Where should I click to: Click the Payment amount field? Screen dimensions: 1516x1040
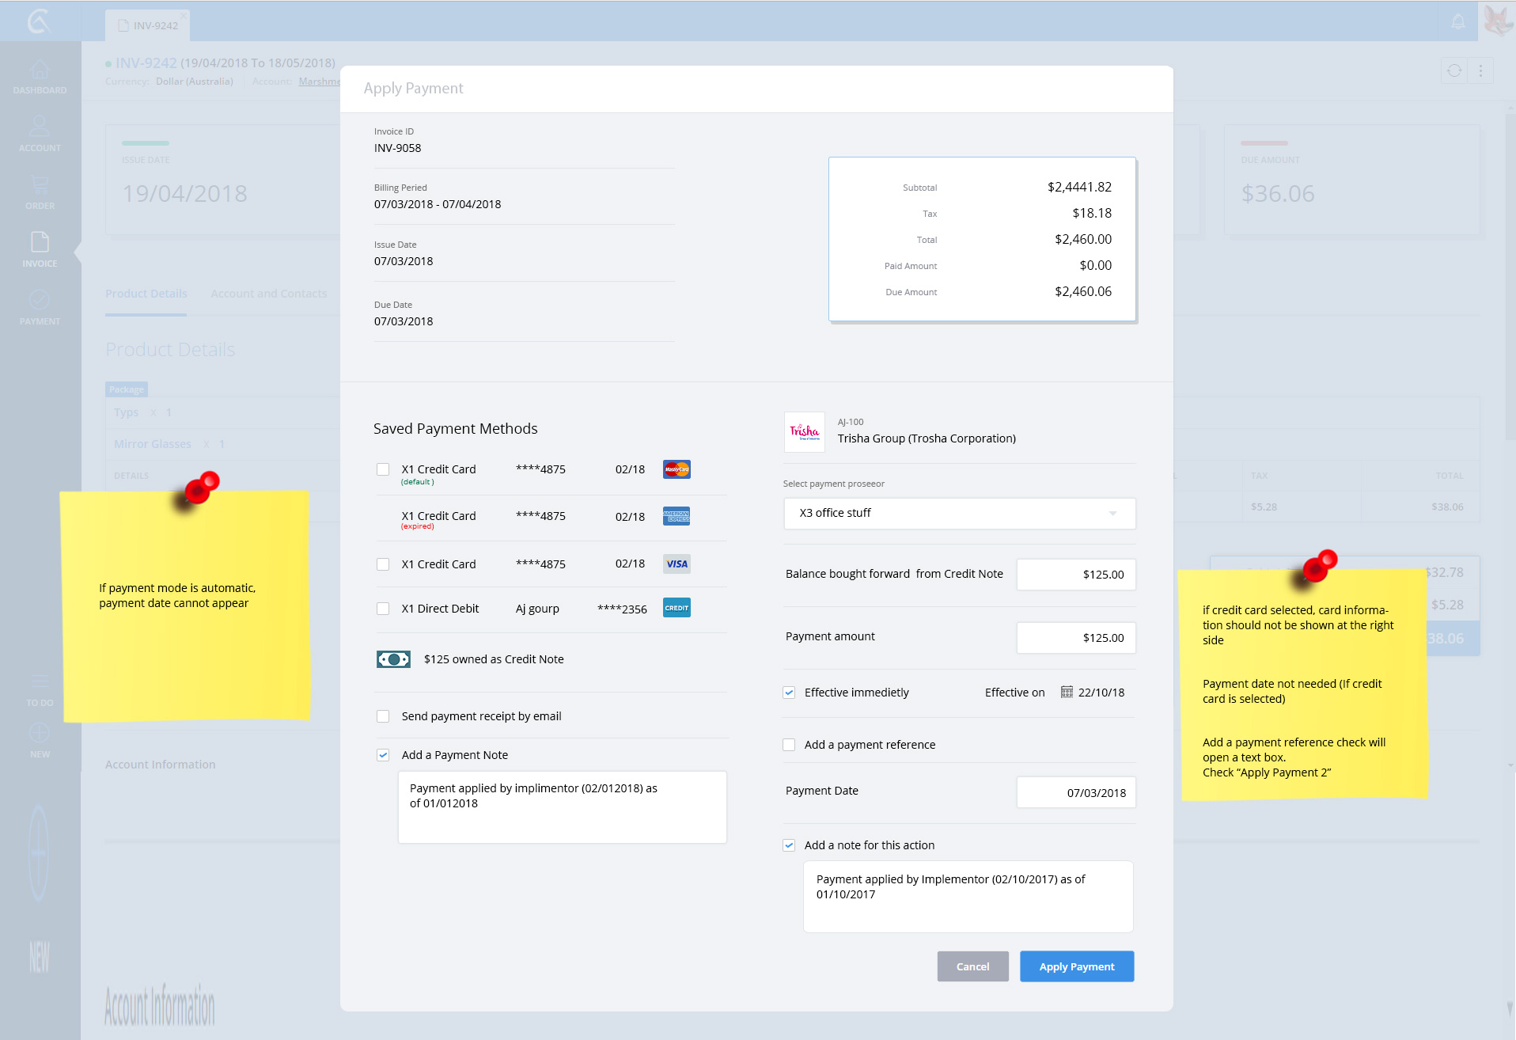pos(1075,638)
